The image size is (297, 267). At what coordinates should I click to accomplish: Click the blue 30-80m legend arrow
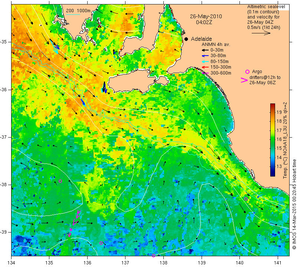click(x=205, y=56)
